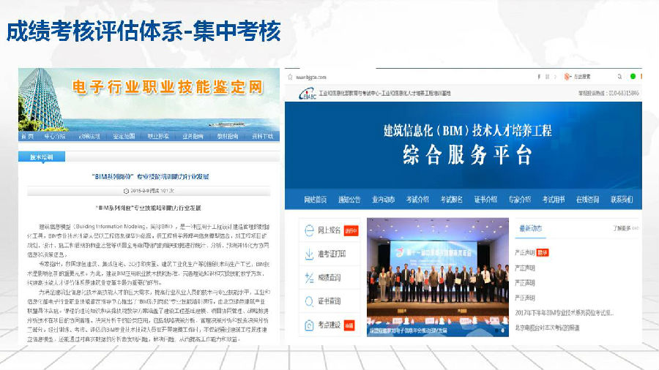Click the 证书查询 link
This screenshot has height=370, width=659.
point(329,301)
